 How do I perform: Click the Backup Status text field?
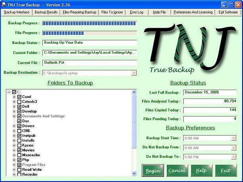[x=90, y=42]
